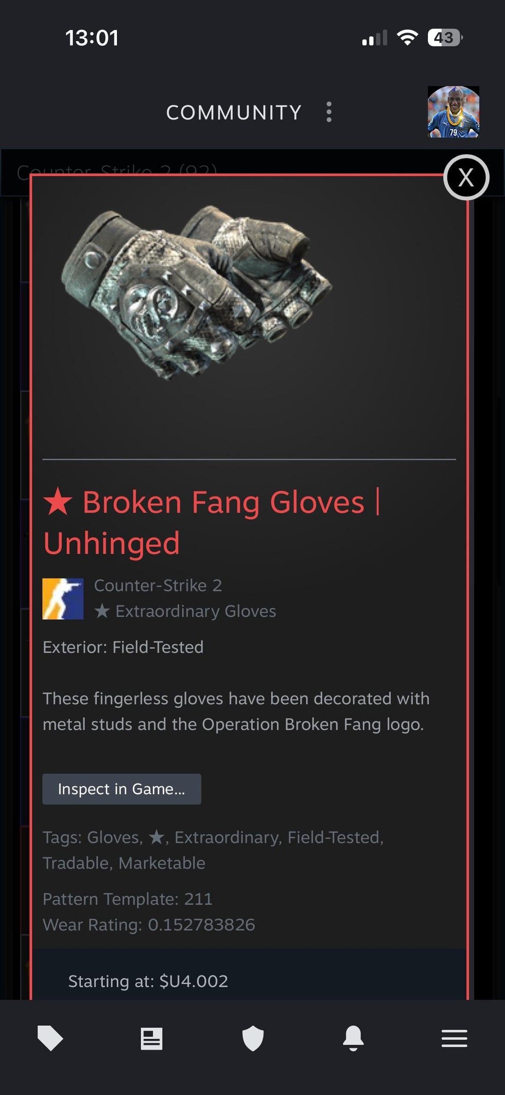Tap the Broken Fang Gloves | Unhinged title
Screen dimensions: 505x1095
tap(212, 522)
